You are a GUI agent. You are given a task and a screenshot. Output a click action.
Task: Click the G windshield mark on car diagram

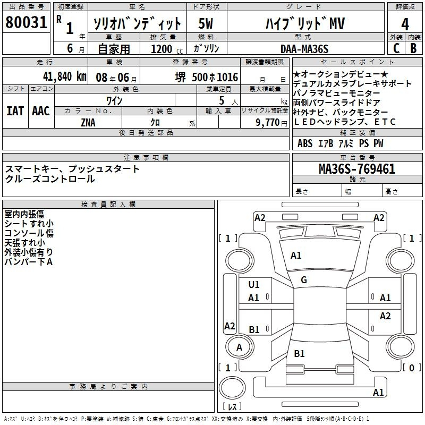click(304, 280)
